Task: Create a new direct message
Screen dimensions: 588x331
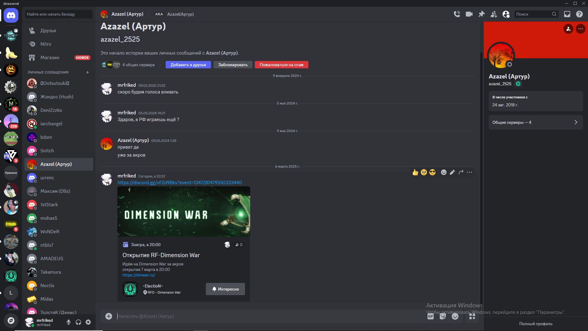Action: (x=88, y=72)
